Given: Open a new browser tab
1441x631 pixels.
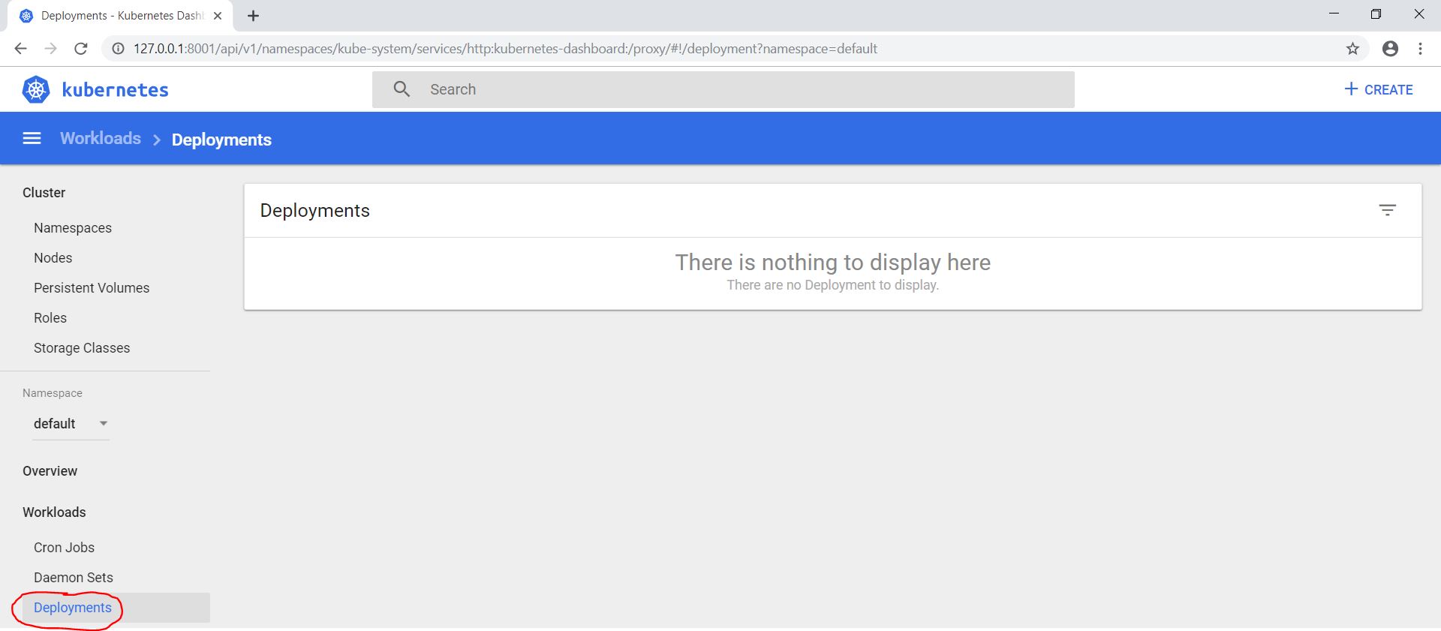Looking at the screenshot, I should [253, 16].
